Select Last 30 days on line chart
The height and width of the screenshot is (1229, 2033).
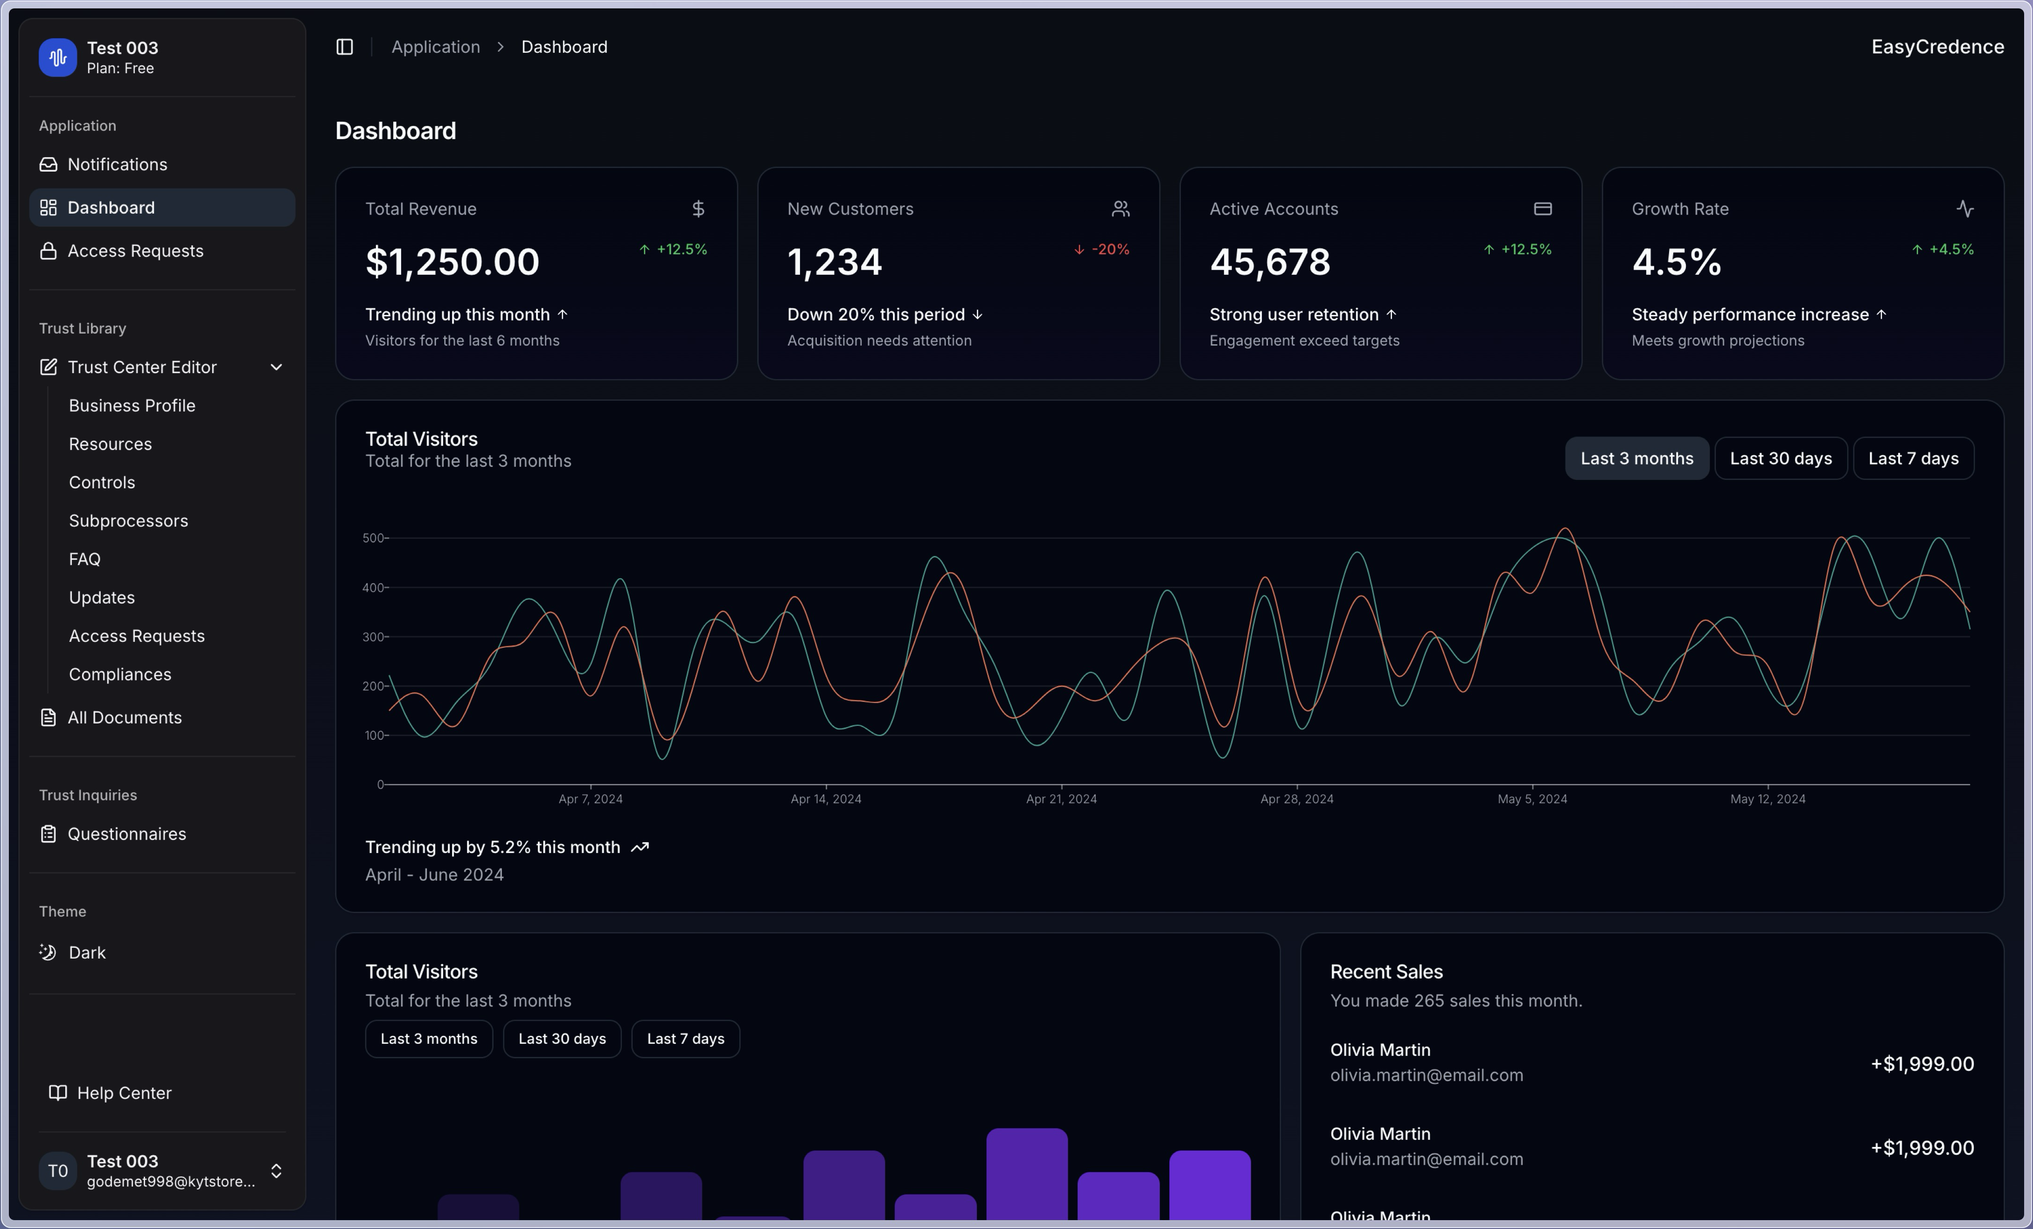click(1780, 458)
